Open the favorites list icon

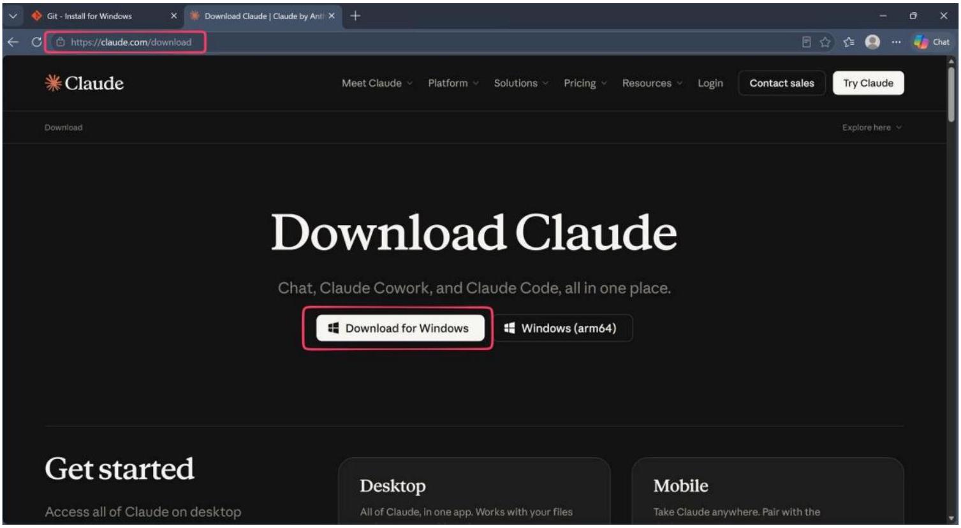(849, 42)
